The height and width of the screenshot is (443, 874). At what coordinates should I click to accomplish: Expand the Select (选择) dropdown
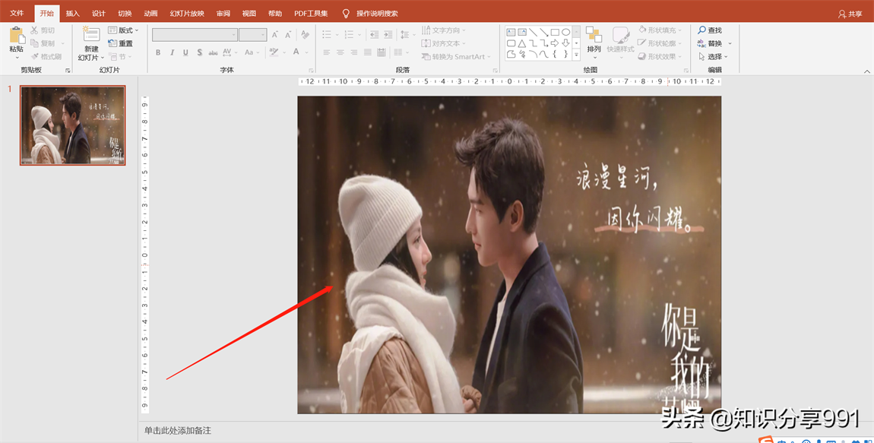coord(714,57)
